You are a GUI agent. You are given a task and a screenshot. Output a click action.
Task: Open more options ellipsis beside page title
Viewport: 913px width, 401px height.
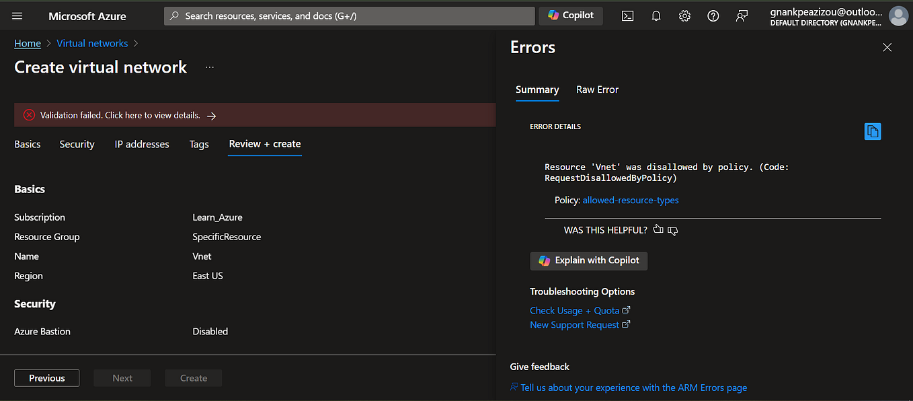point(209,67)
